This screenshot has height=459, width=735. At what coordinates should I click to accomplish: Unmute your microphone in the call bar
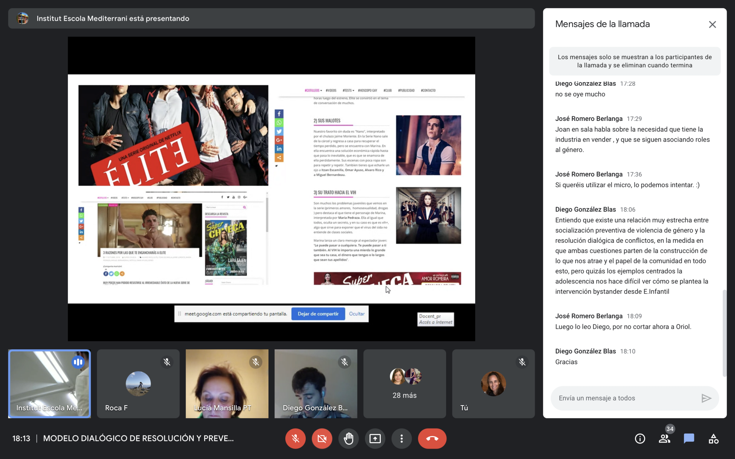point(295,438)
